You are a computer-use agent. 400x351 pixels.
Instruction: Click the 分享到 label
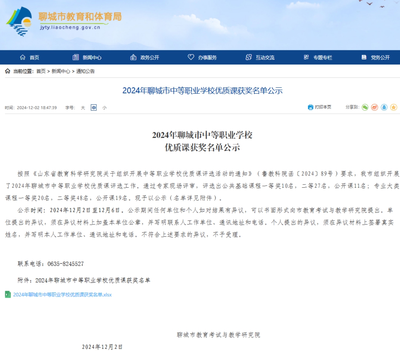coord(352,107)
